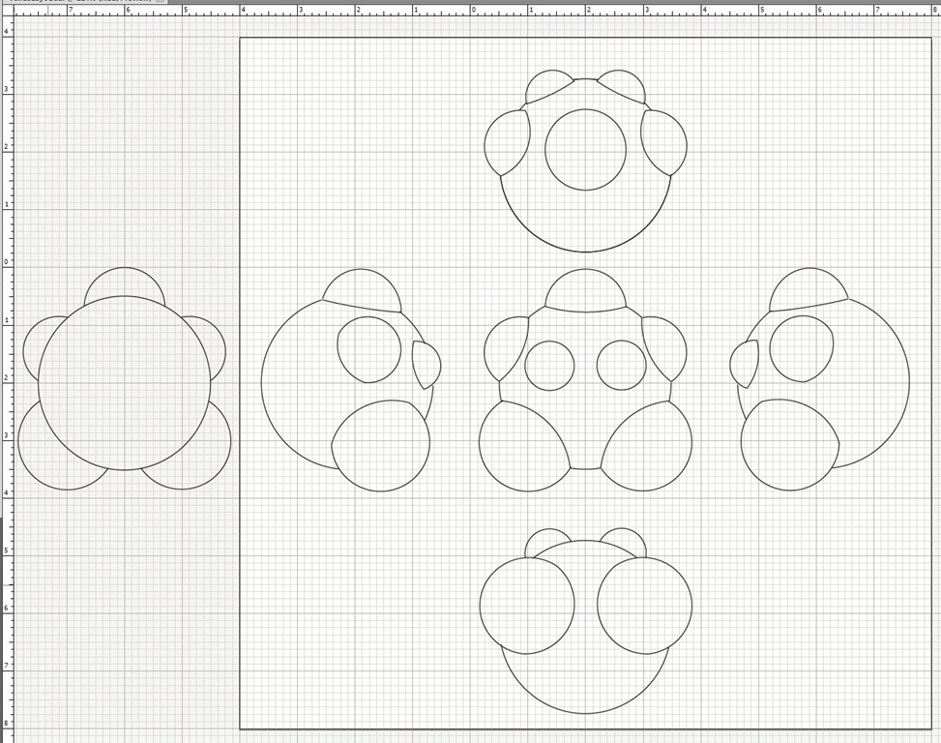This screenshot has height=743, width=941.
Task: Select the eye shape in right side view
Action: tap(802, 348)
